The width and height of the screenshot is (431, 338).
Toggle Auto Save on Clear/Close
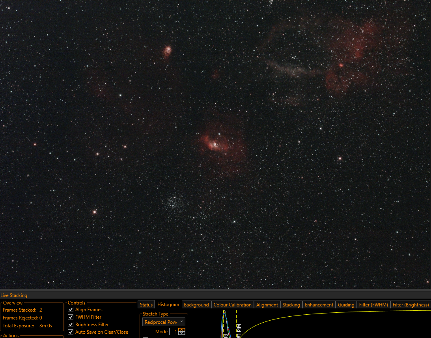click(x=70, y=332)
